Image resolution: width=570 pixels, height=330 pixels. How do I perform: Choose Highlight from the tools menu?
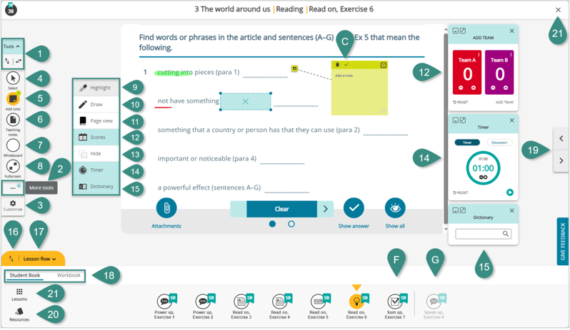[x=96, y=88]
